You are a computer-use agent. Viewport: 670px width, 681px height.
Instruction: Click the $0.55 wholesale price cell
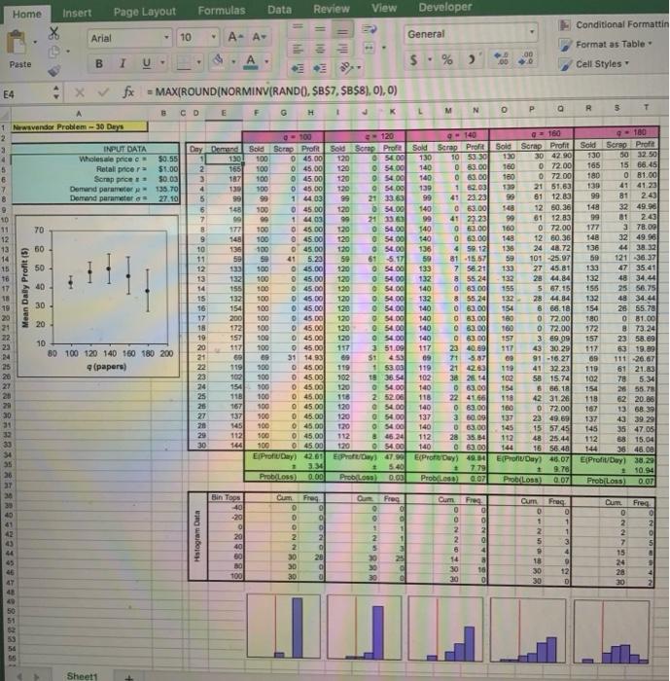[x=164, y=159]
